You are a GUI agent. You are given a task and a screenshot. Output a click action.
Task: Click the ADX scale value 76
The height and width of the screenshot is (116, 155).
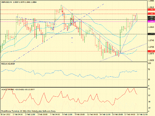(149, 89)
